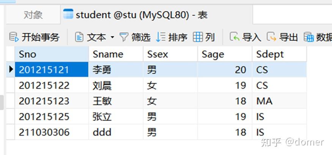Image resolution: width=332 pixels, height=155 pixels.
Task: Select the cell with name ddd
Action: (x=116, y=132)
